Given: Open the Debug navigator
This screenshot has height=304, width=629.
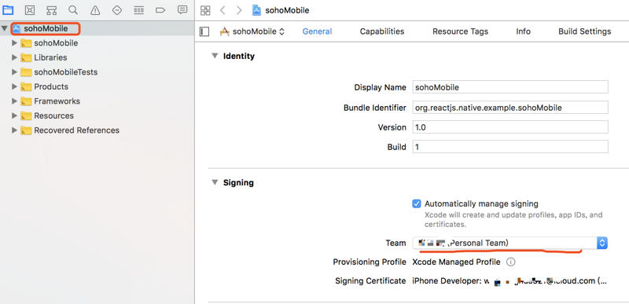Looking at the screenshot, I should [139, 10].
